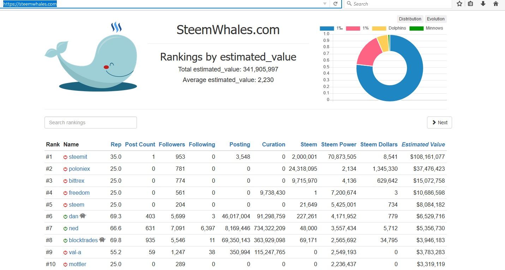Click the red power icon beside poloniex

point(65,169)
